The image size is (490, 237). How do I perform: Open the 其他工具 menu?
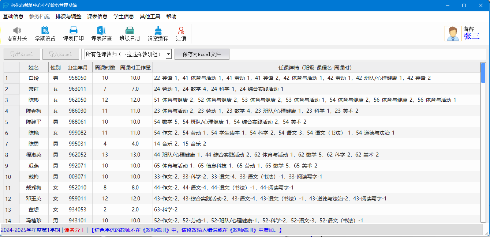[150, 16]
